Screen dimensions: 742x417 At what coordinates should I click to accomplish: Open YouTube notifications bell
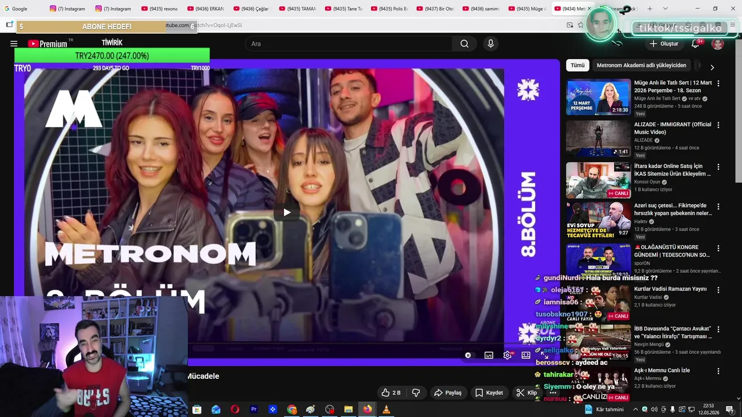tap(695, 43)
